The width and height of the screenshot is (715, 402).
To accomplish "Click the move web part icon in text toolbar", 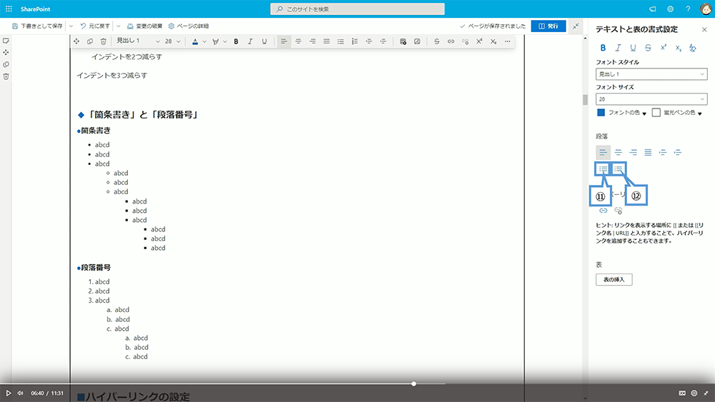I will [77, 41].
